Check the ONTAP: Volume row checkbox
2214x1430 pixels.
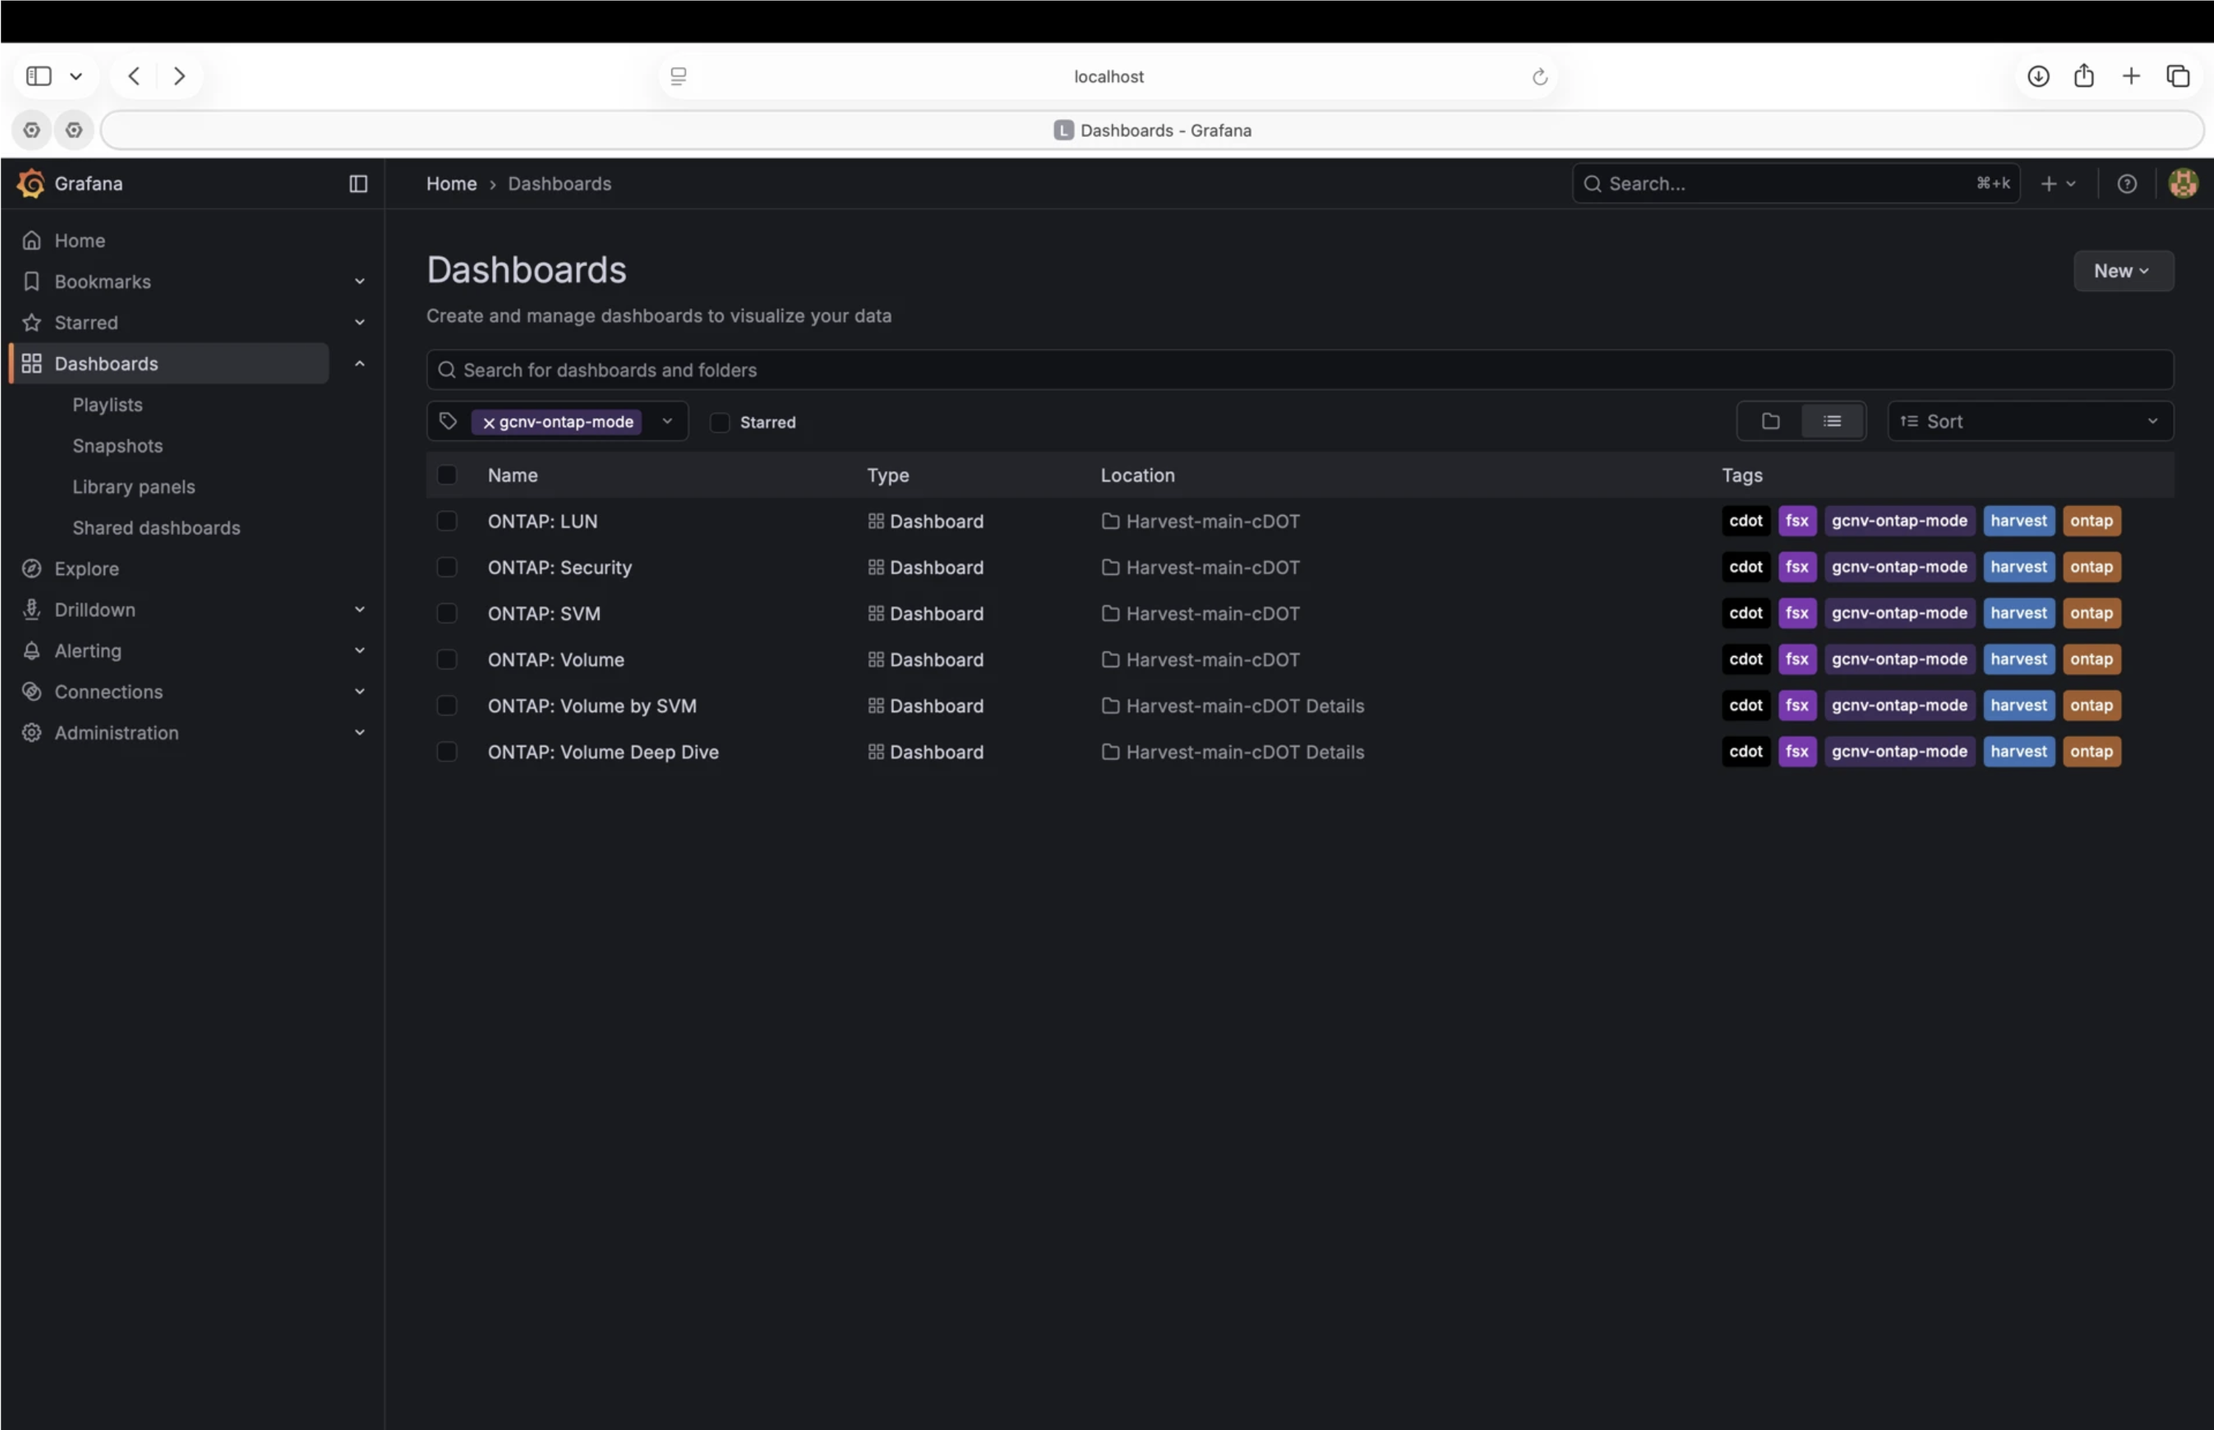coord(447,659)
